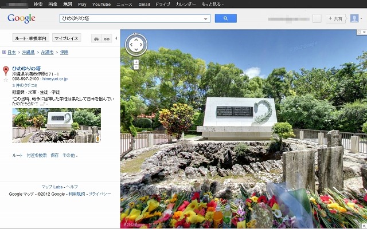Open 検索 in the top bar
The width and height of the screenshot is (367, 229).
[x=38, y=4]
